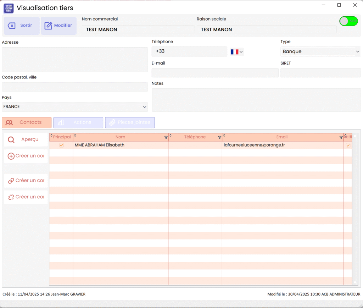Click into the Notes text field

click(x=256, y=100)
